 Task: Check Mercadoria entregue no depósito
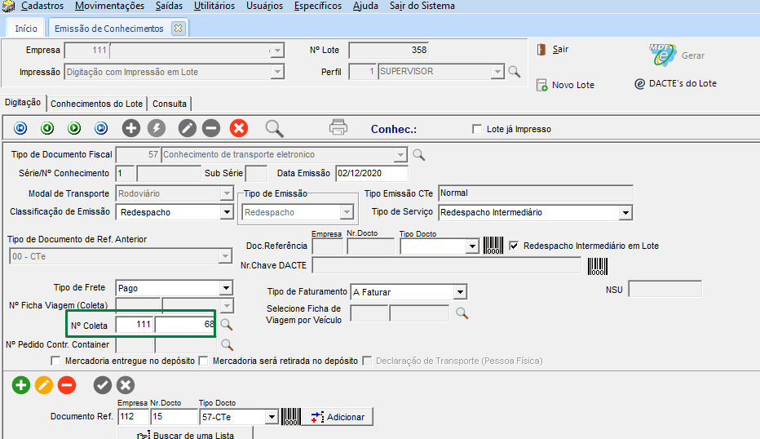tap(55, 361)
